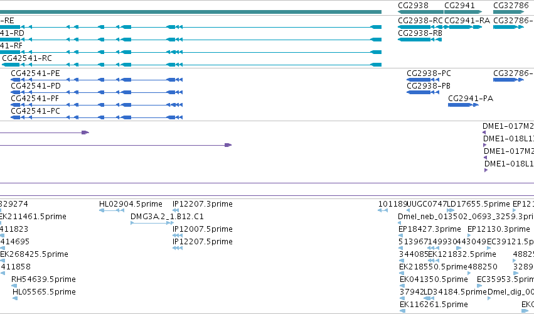Open the EK121832.5prime EST
This screenshot has width=534, height=314.
click(462, 254)
